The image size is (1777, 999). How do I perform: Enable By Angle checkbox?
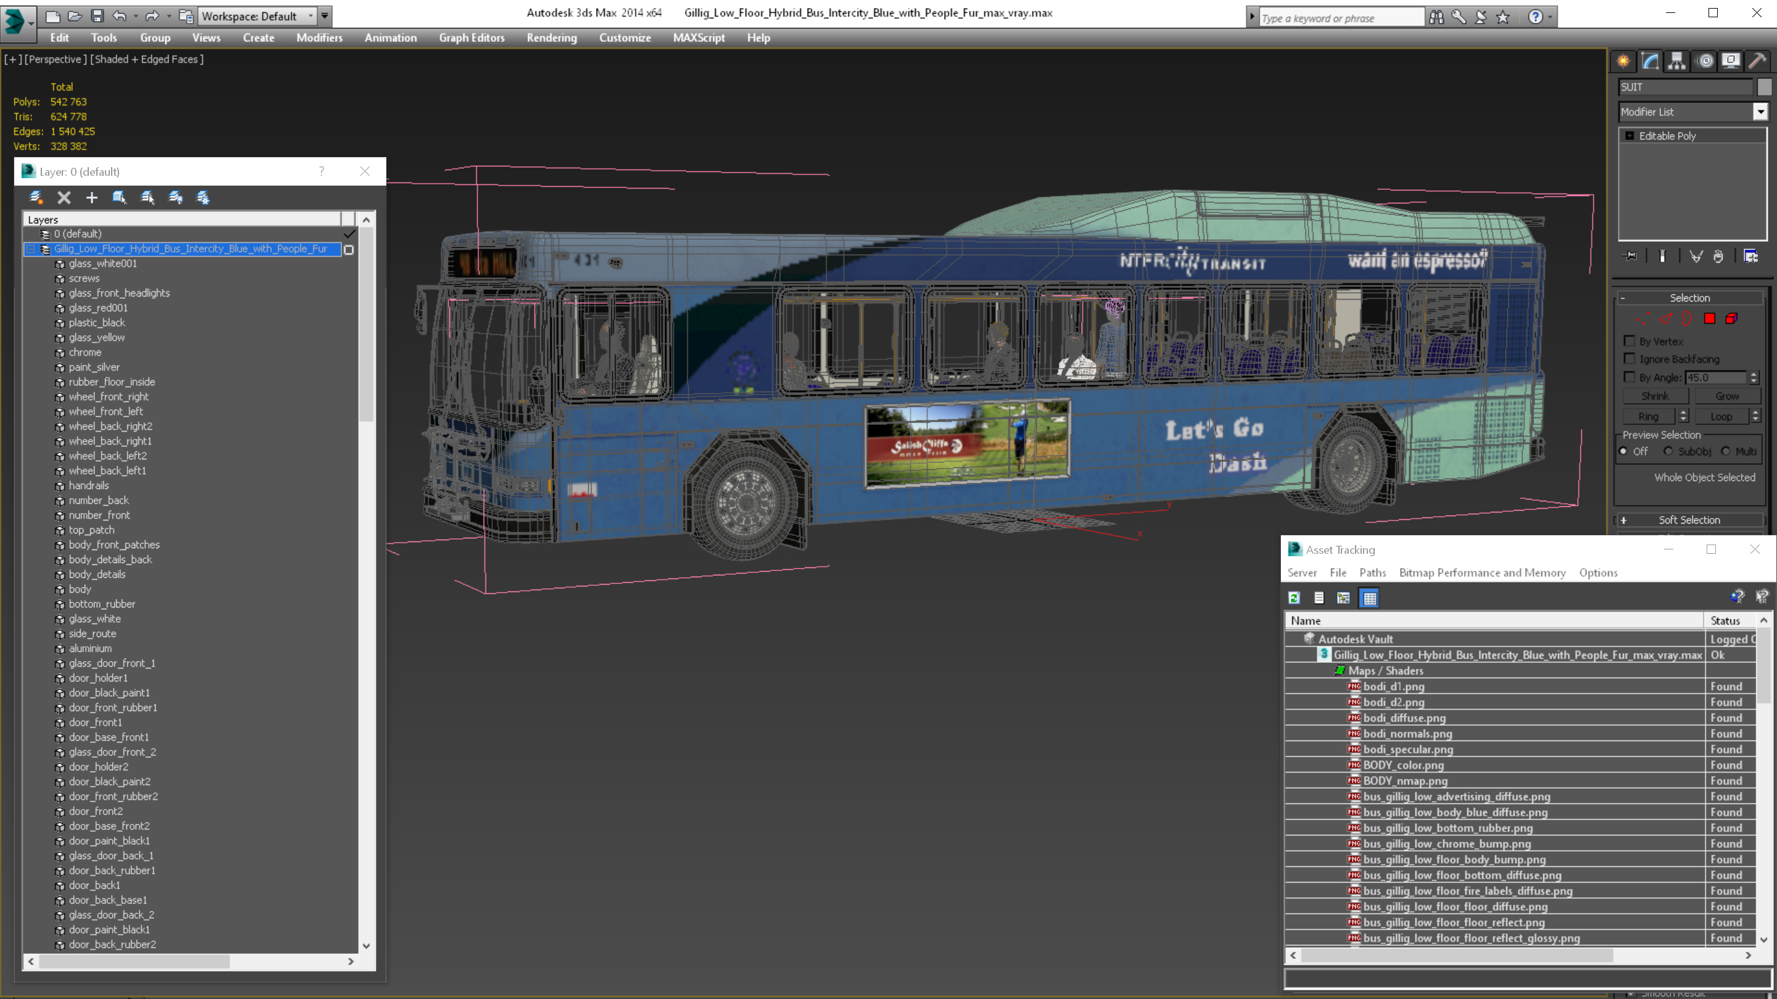pyautogui.click(x=1630, y=377)
